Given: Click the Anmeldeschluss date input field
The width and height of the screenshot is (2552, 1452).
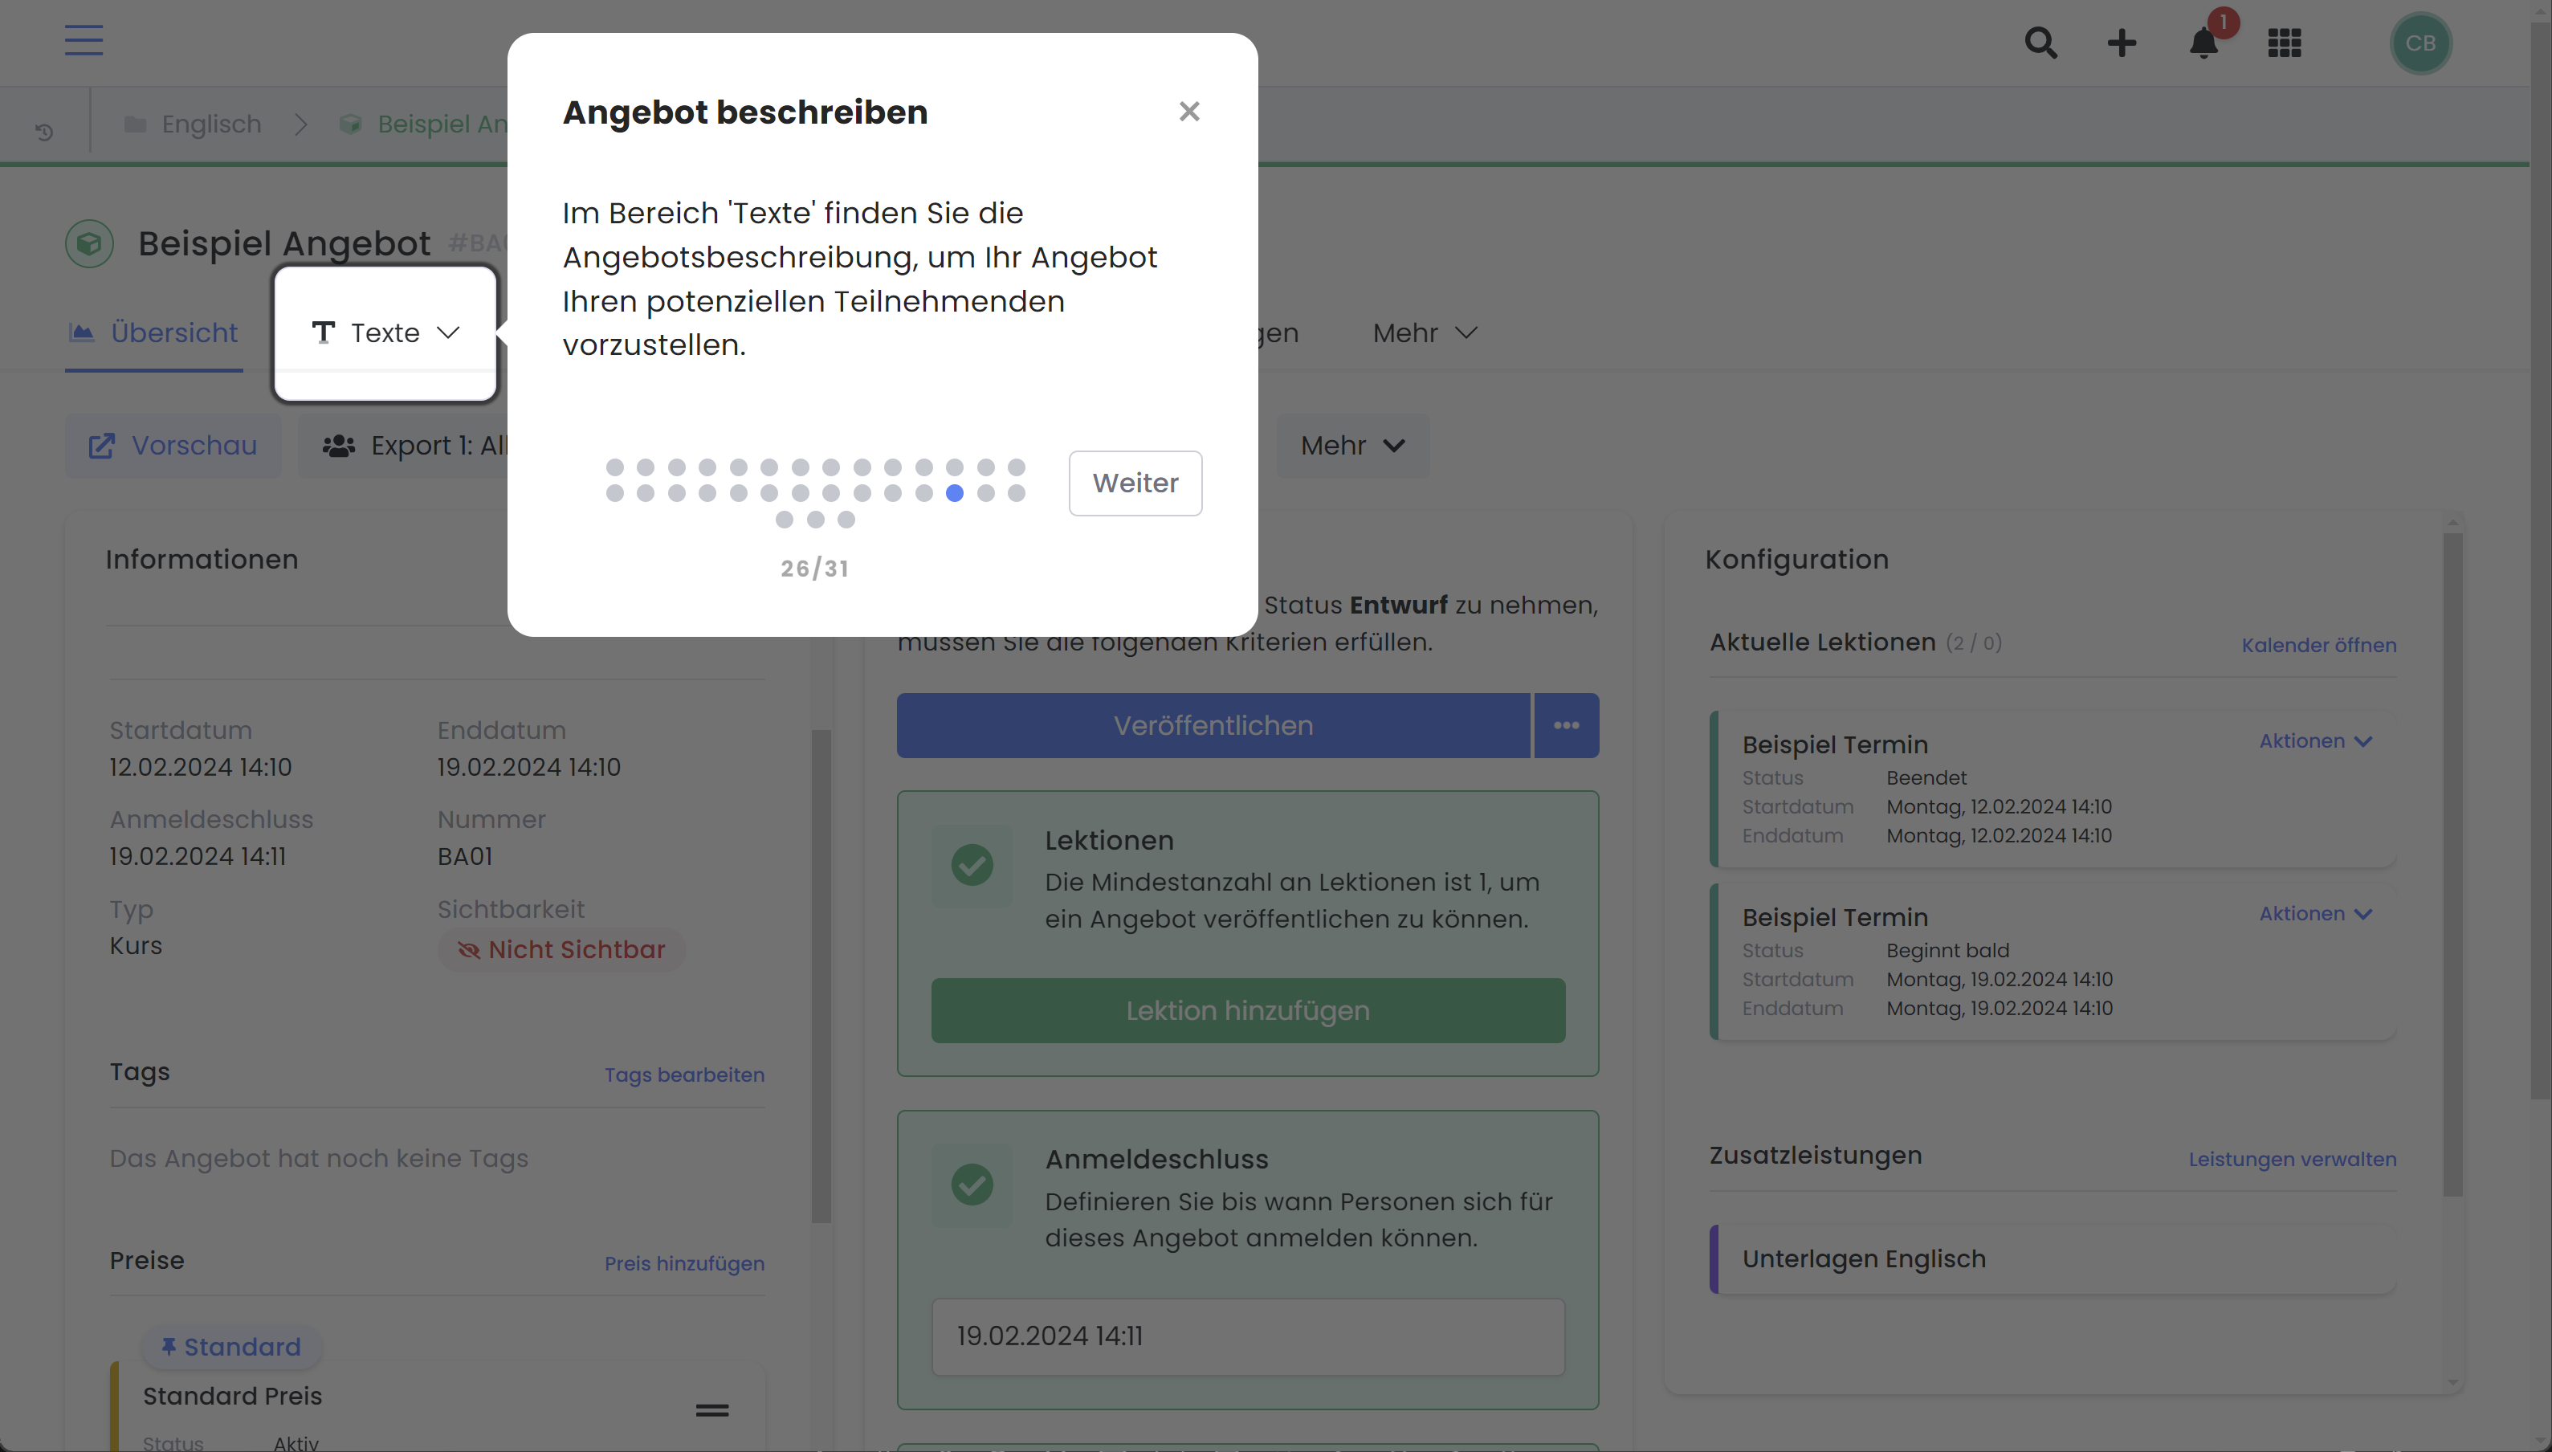Looking at the screenshot, I should click(x=1247, y=1336).
